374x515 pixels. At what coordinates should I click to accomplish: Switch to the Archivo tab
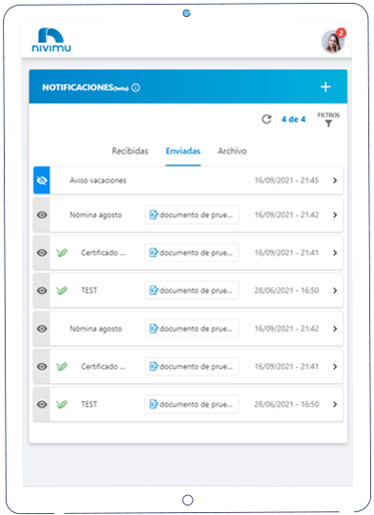pos(232,151)
